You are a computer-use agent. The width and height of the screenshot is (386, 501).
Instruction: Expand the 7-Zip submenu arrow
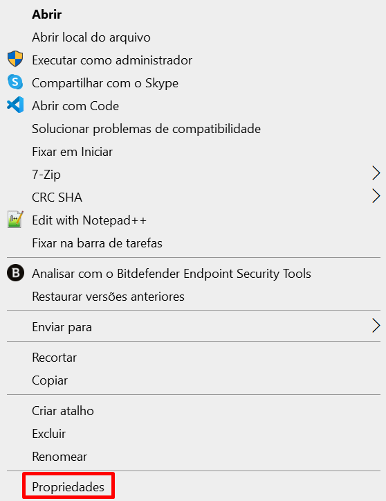[x=376, y=173]
